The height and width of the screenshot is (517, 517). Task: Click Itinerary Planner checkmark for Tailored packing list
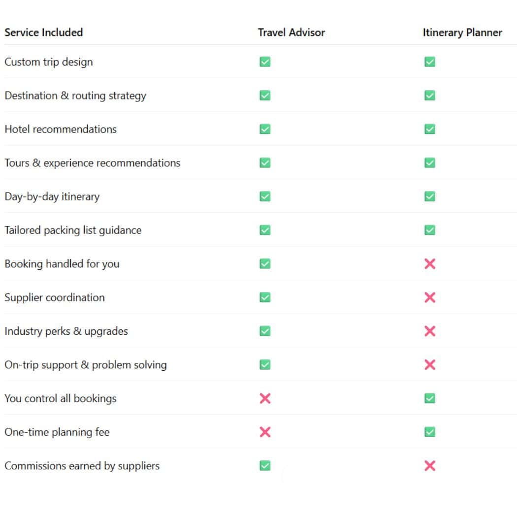pyautogui.click(x=430, y=230)
